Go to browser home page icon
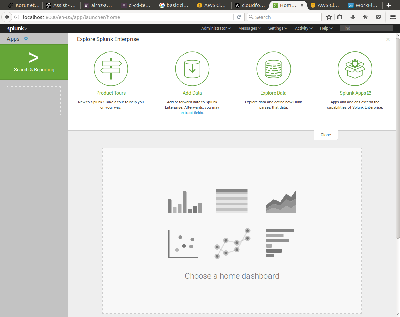400x317 pixels. (x=365, y=17)
